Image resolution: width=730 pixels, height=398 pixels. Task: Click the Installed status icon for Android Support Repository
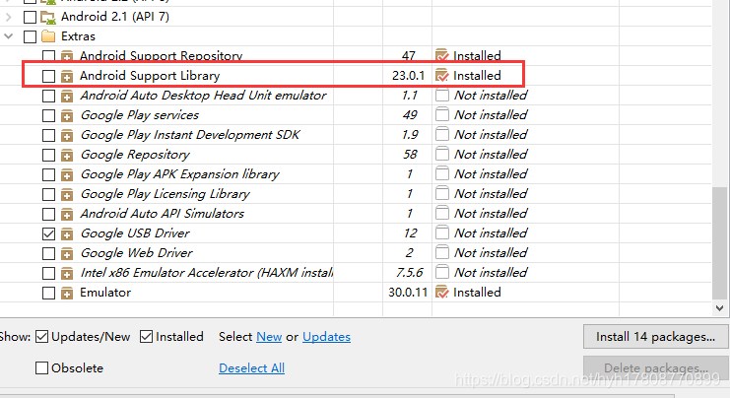(441, 55)
